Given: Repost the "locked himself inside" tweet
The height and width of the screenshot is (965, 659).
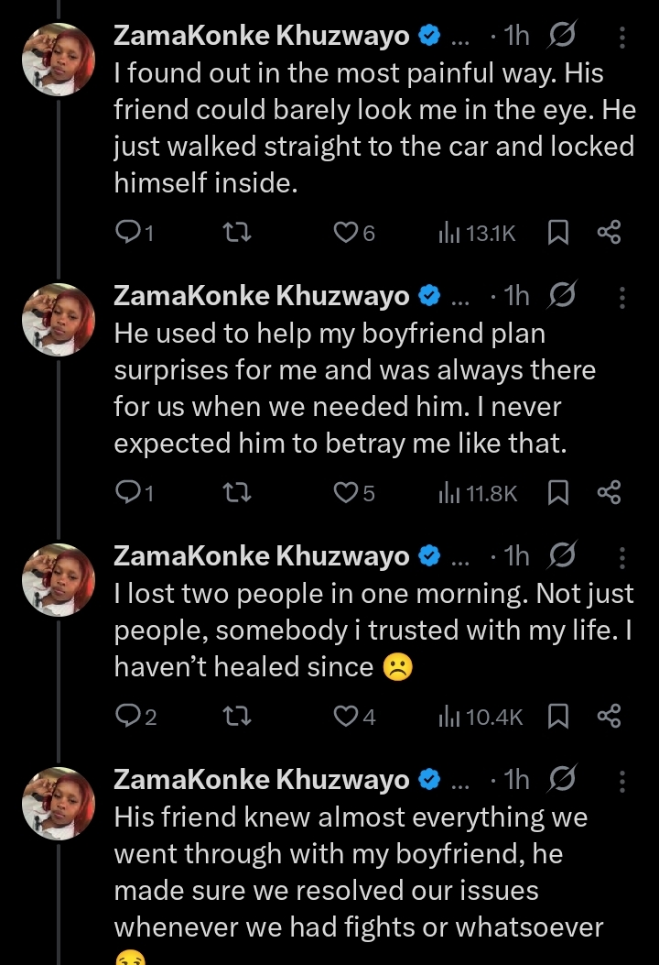Looking at the screenshot, I should [x=238, y=234].
